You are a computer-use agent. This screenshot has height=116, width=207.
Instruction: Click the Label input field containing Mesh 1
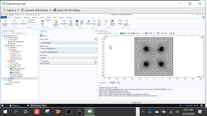(69, 39)
